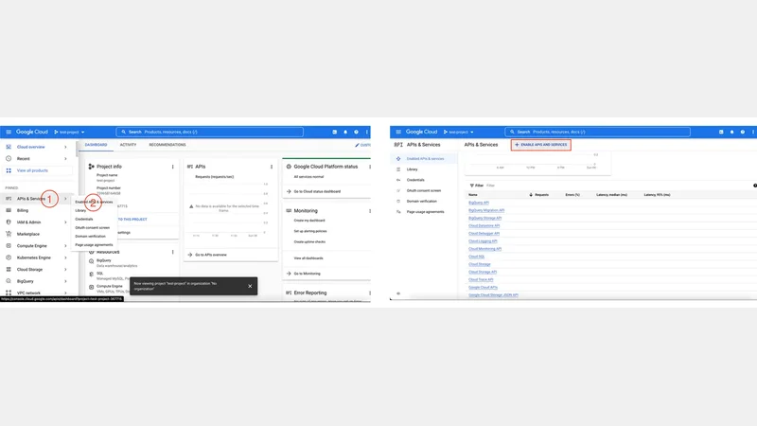Open the BigQuery API link in the table
The width and height of the screenshot is (757, 426).
point(479,203)
